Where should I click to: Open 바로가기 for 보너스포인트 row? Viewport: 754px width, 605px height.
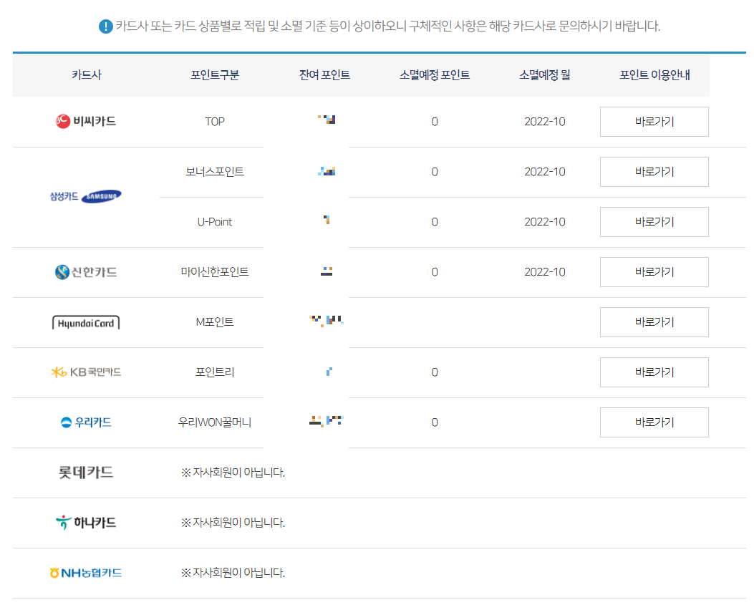point(654,172)
